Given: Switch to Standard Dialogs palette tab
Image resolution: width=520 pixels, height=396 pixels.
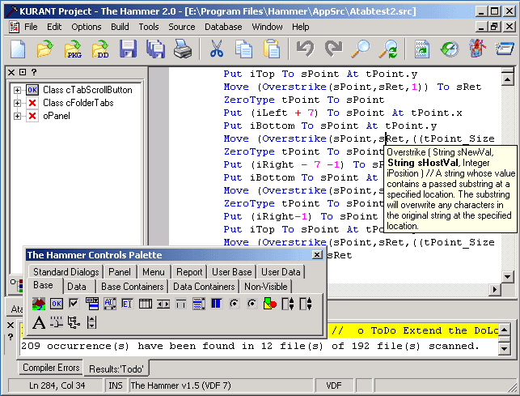Looking at the screenshot, I should pos(66,272).
